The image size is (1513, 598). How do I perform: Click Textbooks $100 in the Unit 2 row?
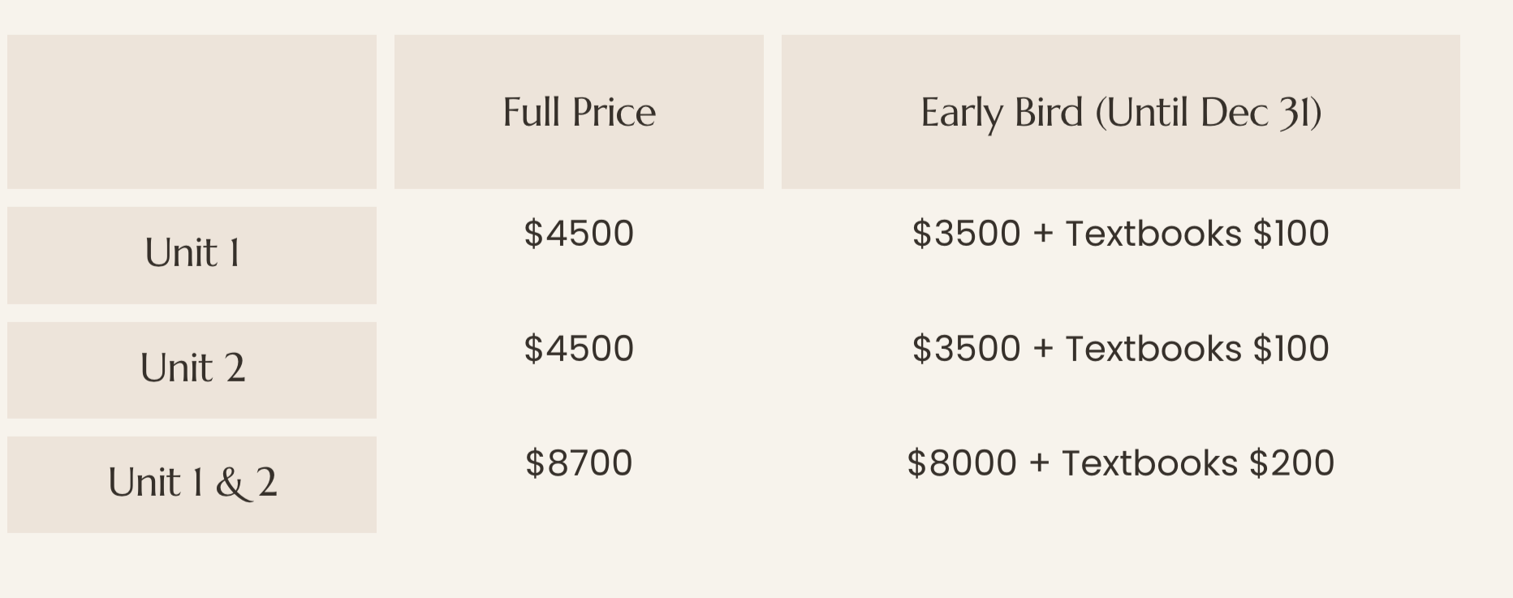click(1196, 349)
